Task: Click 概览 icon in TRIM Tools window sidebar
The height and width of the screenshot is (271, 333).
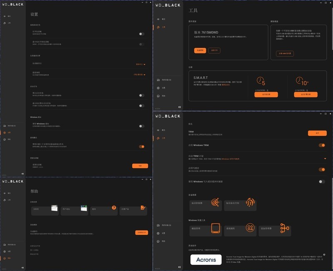Action: (158, 130)
